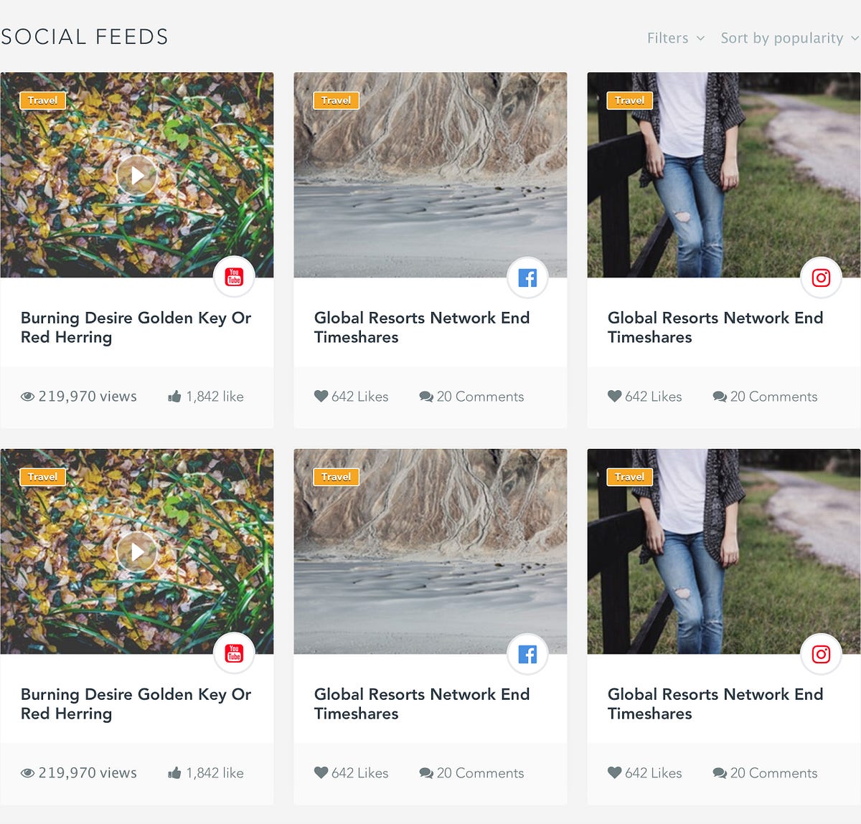Screen dimensions: 861x824
Task: Open the second-row 'Burning Desire Golden Key Or Red Herring' title
Action: pos(136,704)
